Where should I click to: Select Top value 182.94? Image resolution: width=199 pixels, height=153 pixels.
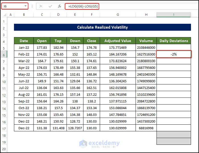coord(58,48)
